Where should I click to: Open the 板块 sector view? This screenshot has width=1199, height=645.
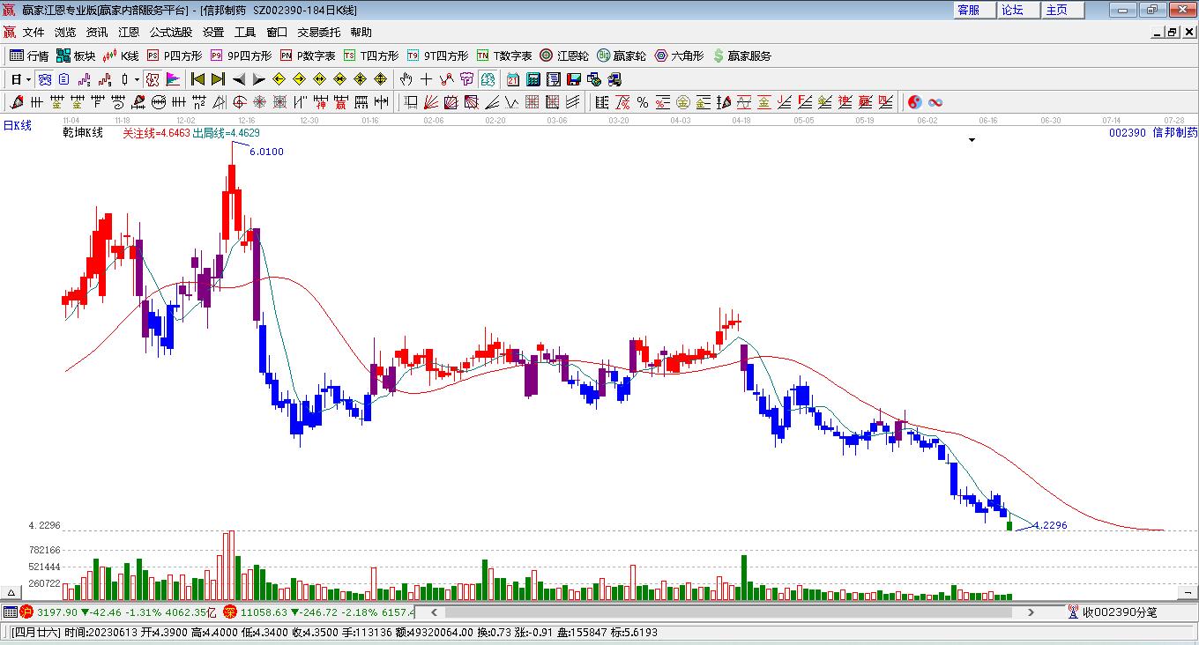pos(76,56)
